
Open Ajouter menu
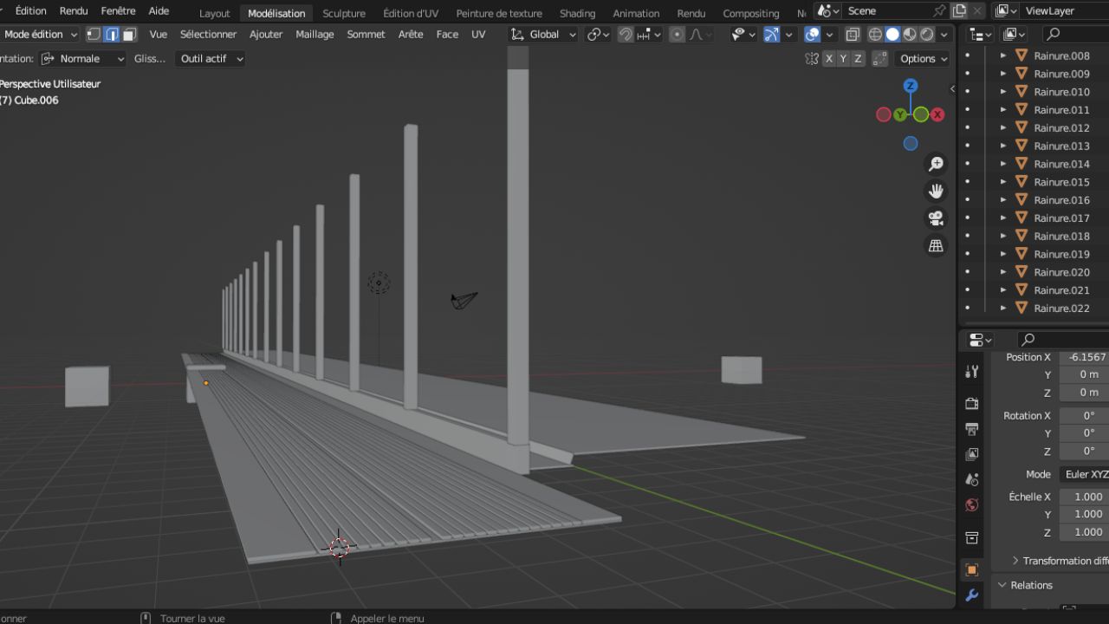(x=266, y=35)
